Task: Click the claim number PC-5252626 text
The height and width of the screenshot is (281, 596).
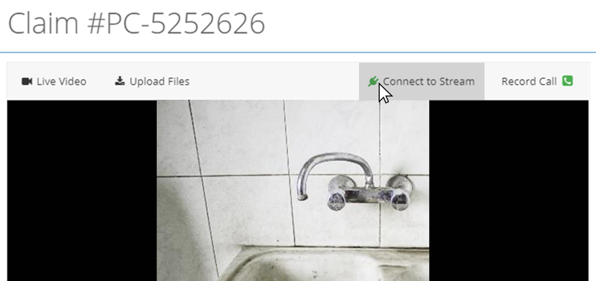Action: pos(185,24)
